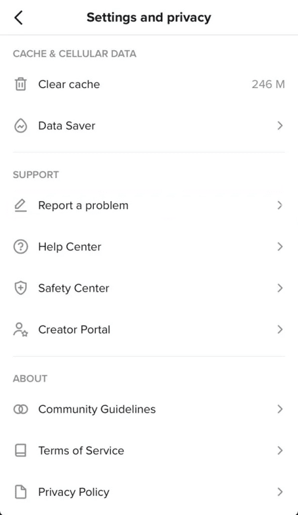The width and height of the screenshot is (298, 515).
Task: Expand Data Saver using its chevron
Action: [280, 125]
